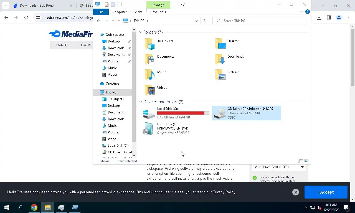Select DVD Drive (E:) FRTMEXVOL_EN_DVD
Viewport: 355px width, 213px height.
176,128
